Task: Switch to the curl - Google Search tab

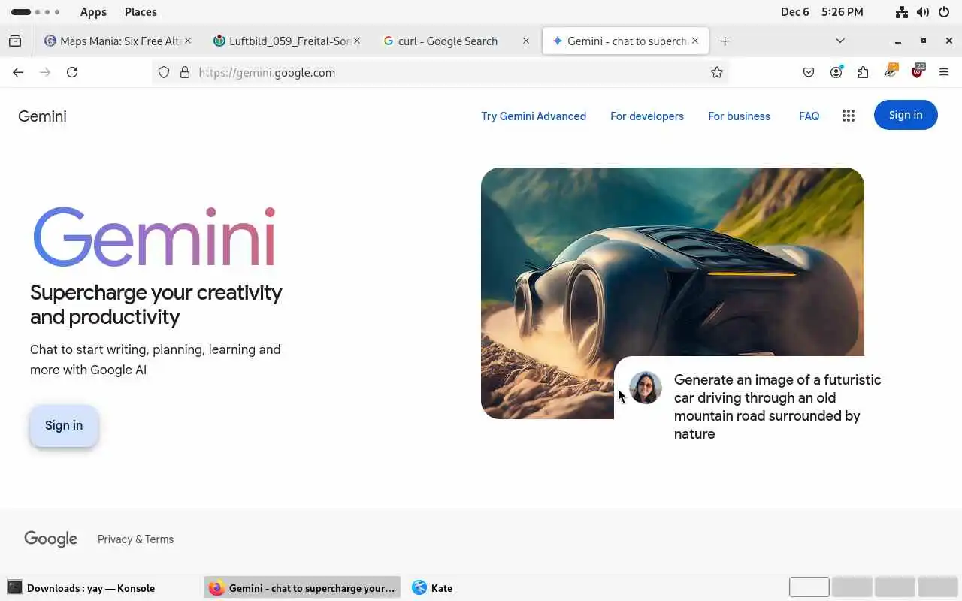Action: tap(456, 41)
